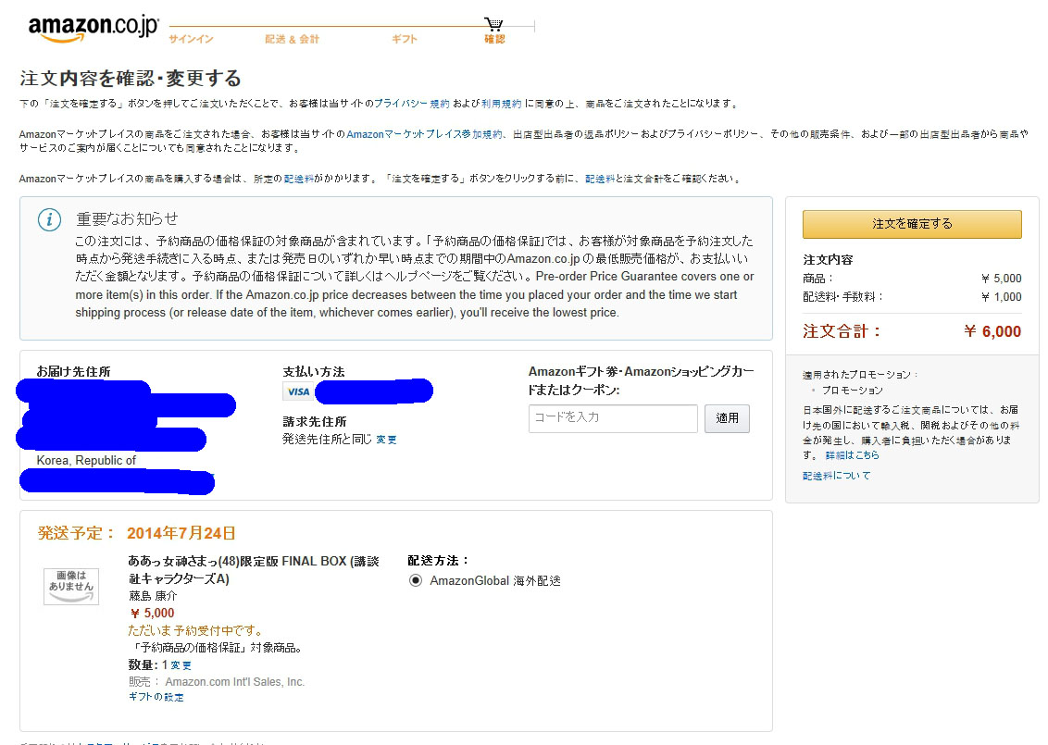Click the 配送方法 label
Image resolution: width=1048 pixels, height=745 pixels.
438,561
